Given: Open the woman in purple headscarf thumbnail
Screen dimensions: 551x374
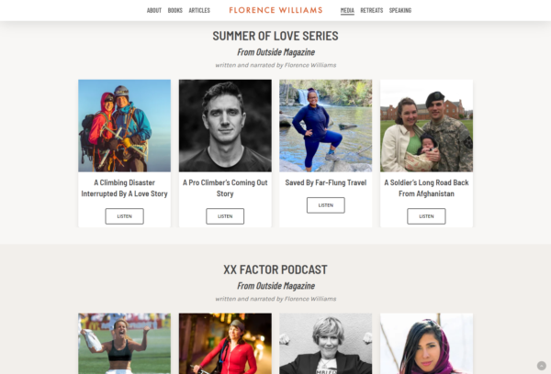Looking at the screenshot, I should point(426,344).
